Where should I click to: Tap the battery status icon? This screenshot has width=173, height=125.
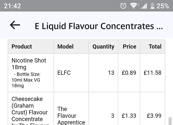tap(152, 6)
